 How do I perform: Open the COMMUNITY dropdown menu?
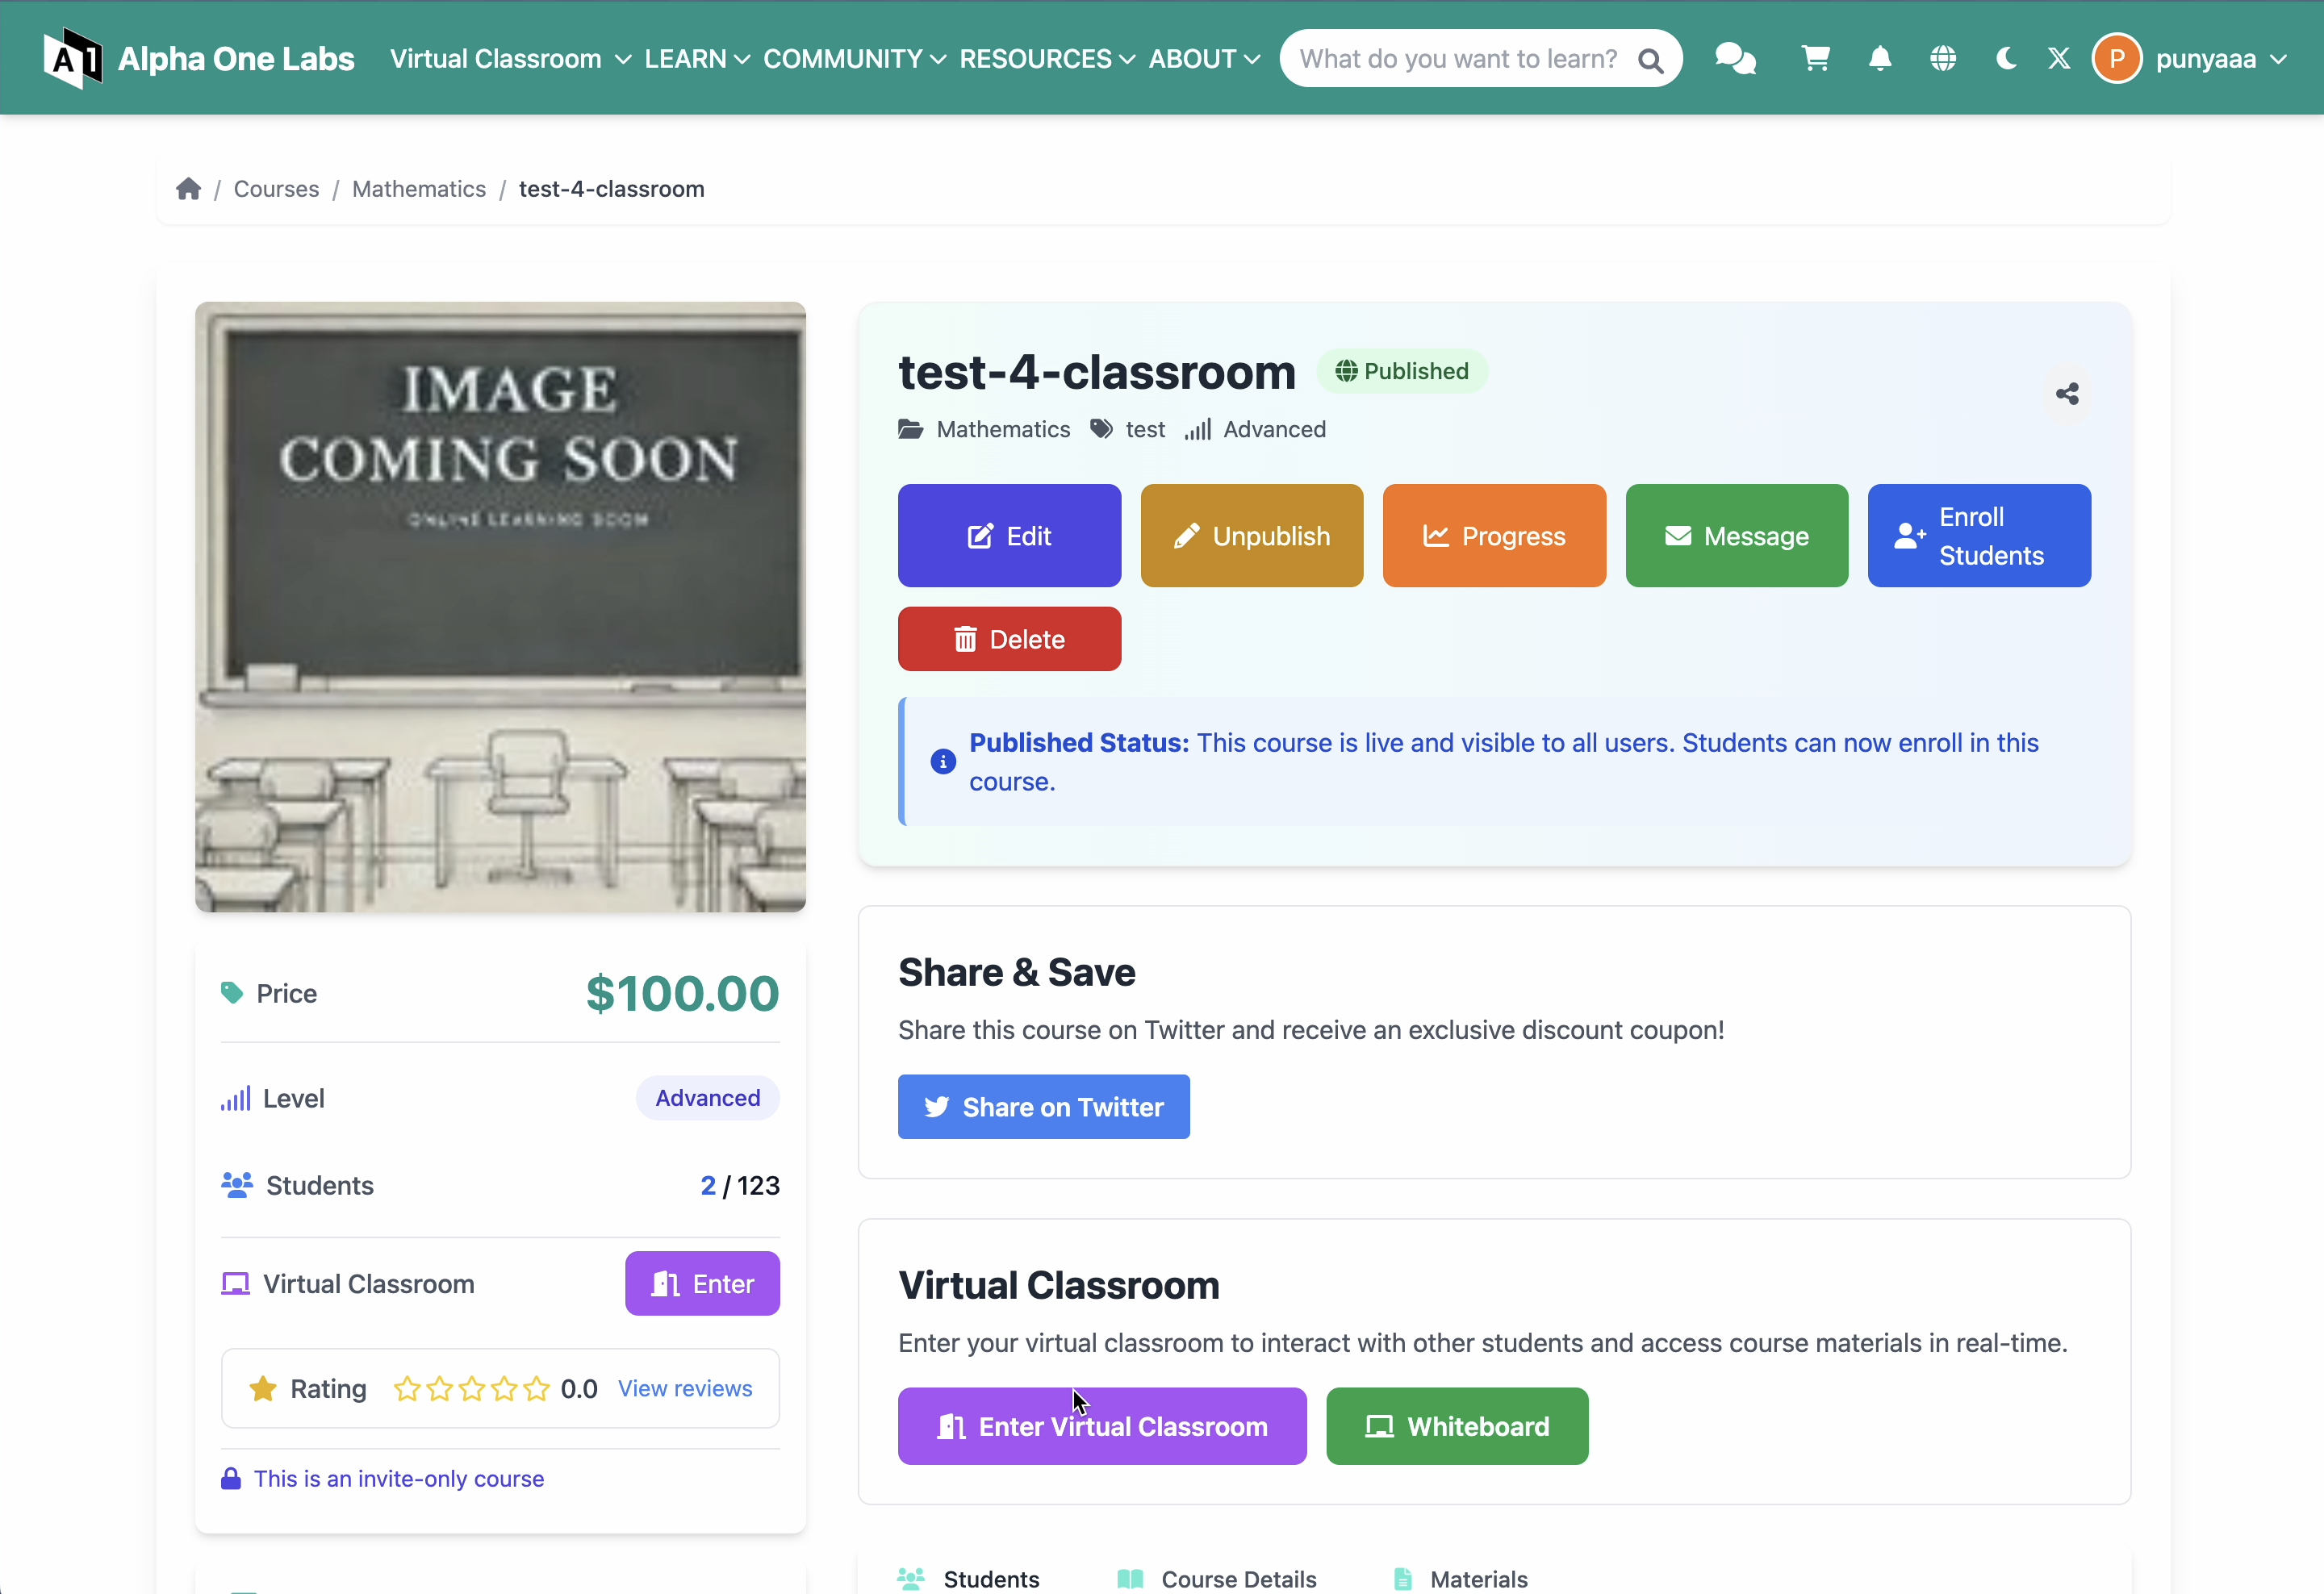click(x=853, y=58)
